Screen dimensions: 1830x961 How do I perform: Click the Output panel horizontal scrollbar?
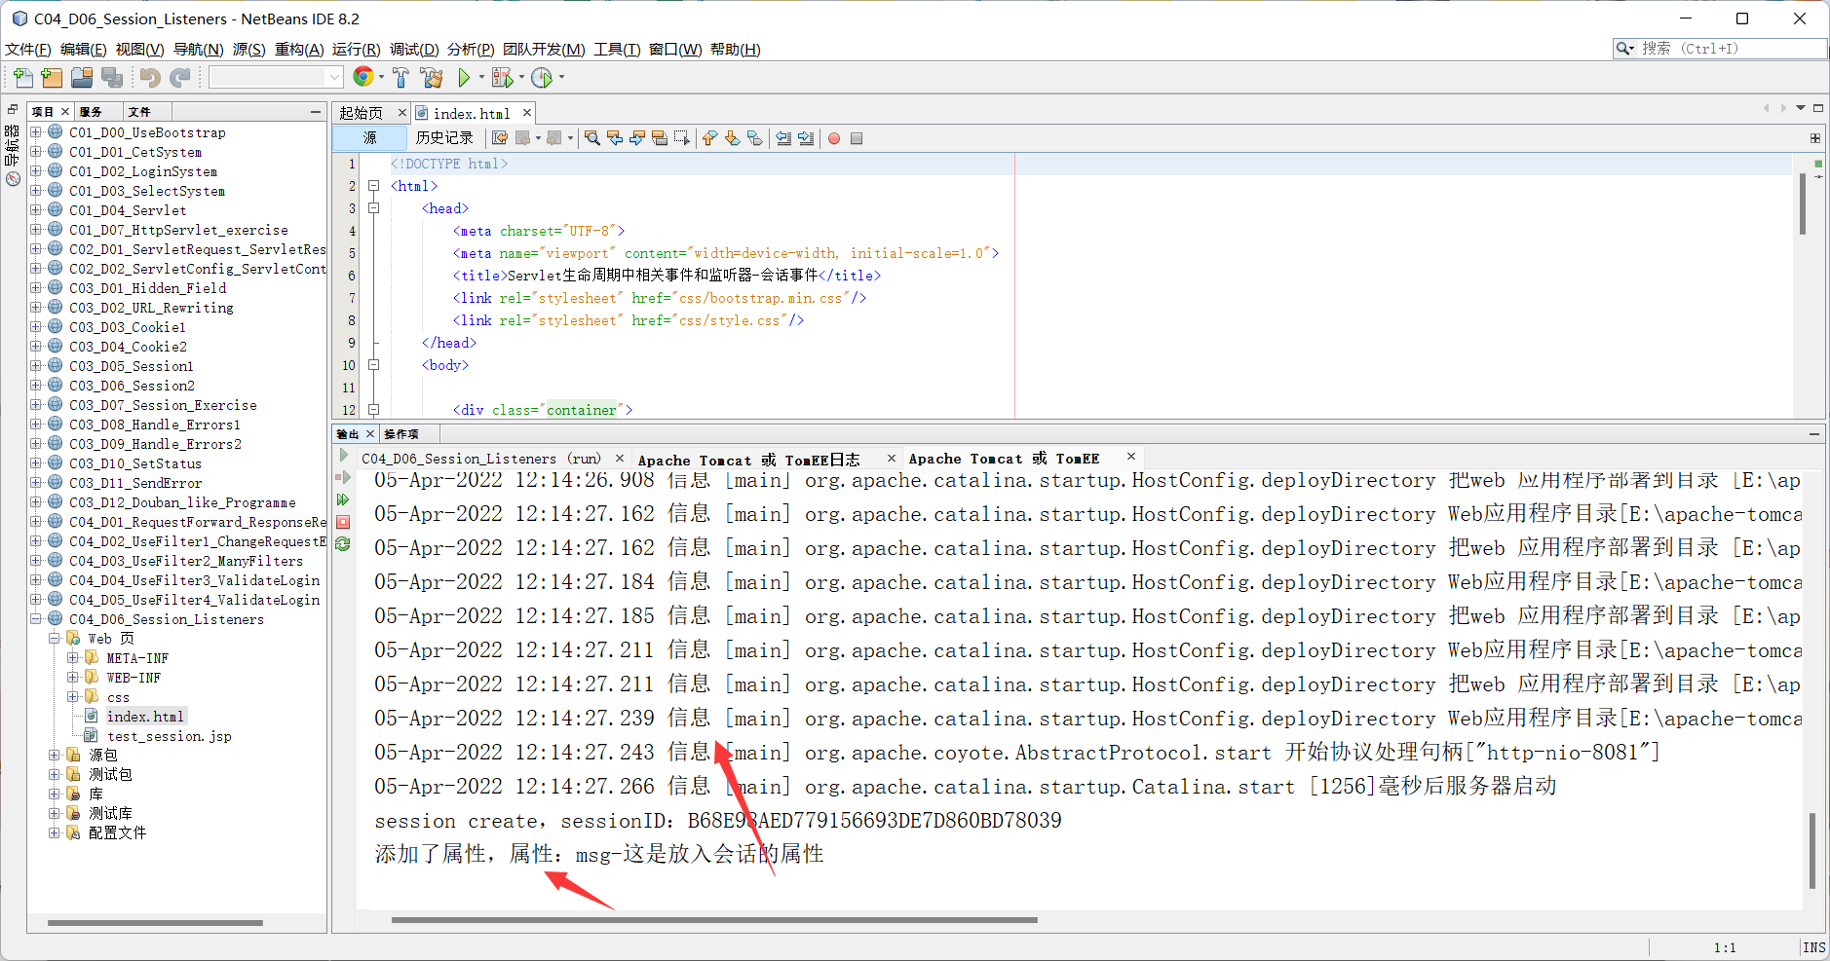pos(714,920)
